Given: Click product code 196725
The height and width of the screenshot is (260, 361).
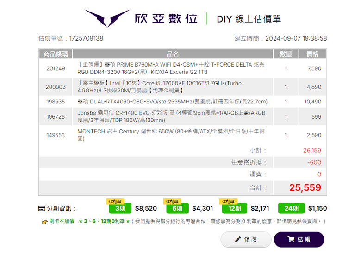Looking at the screenshot, I should pyautogui.click(x=56, y=117).
